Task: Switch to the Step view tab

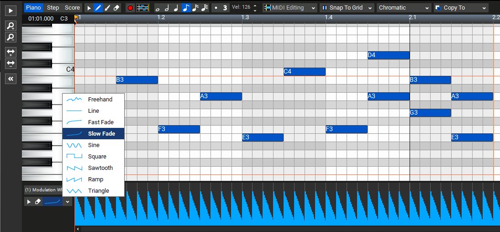Action: coord(53,8)
